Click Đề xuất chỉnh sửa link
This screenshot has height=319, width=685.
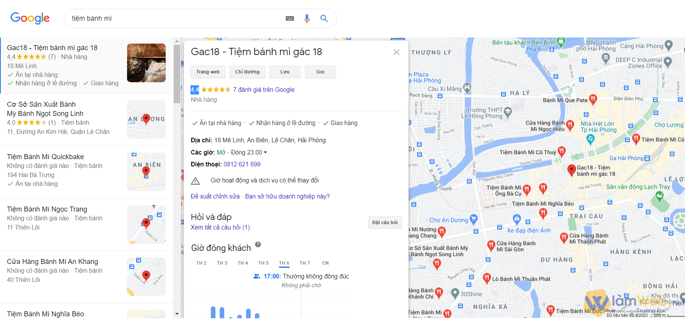click(x=215, y=196)
